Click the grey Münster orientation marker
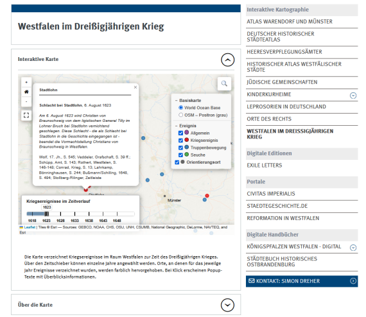Viewport: 366px width, 317px height. 164,196
